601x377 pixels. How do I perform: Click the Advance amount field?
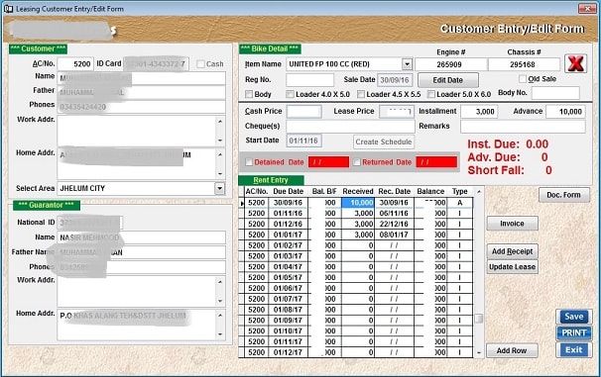(565, 111)
